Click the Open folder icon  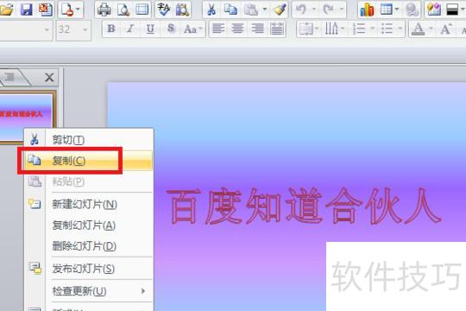[x=6, y=10]
